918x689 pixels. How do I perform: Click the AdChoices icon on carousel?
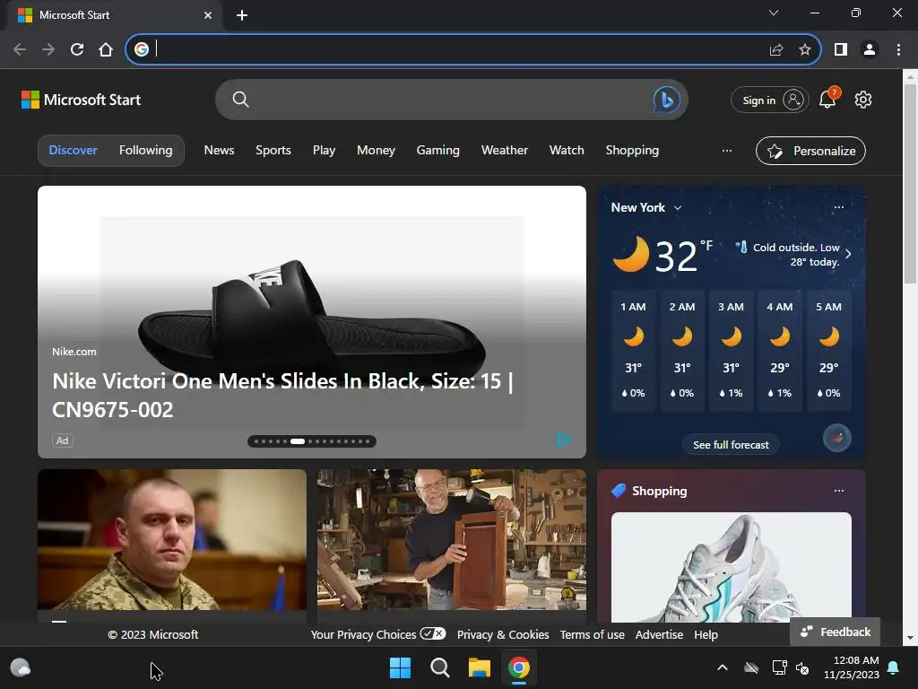click(x=564, y=440)
